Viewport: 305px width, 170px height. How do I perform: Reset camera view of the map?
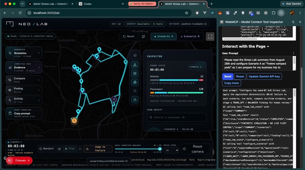(196, 149)
